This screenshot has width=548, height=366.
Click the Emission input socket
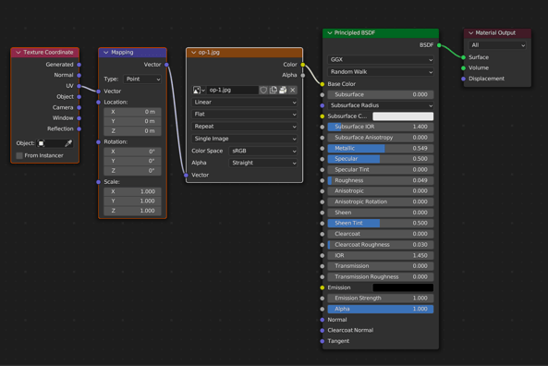pyautogui.click(x=323, y=287)
